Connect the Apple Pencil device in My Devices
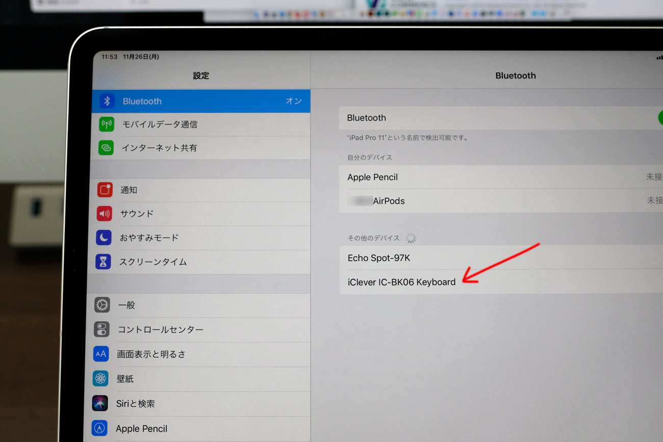 point(501,177)
